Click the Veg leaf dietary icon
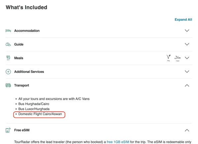 pyautogui.click(x=168, y=58)
